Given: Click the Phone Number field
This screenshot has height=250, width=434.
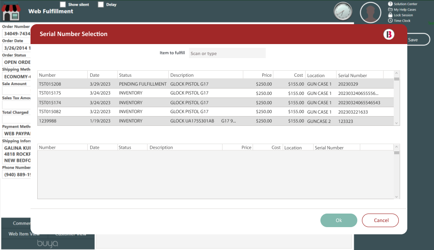Looking at the screenshot, I should coord(17,175).
